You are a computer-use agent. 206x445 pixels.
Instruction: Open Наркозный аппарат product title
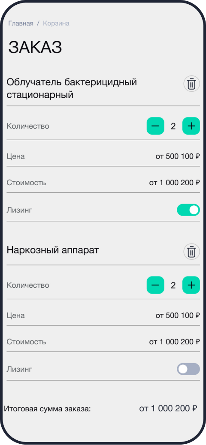[x=53, y=250]
